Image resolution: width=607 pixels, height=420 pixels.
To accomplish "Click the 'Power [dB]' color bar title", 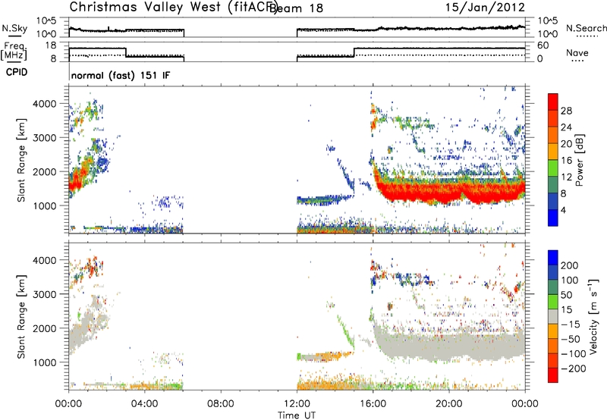I will point(579,160).
